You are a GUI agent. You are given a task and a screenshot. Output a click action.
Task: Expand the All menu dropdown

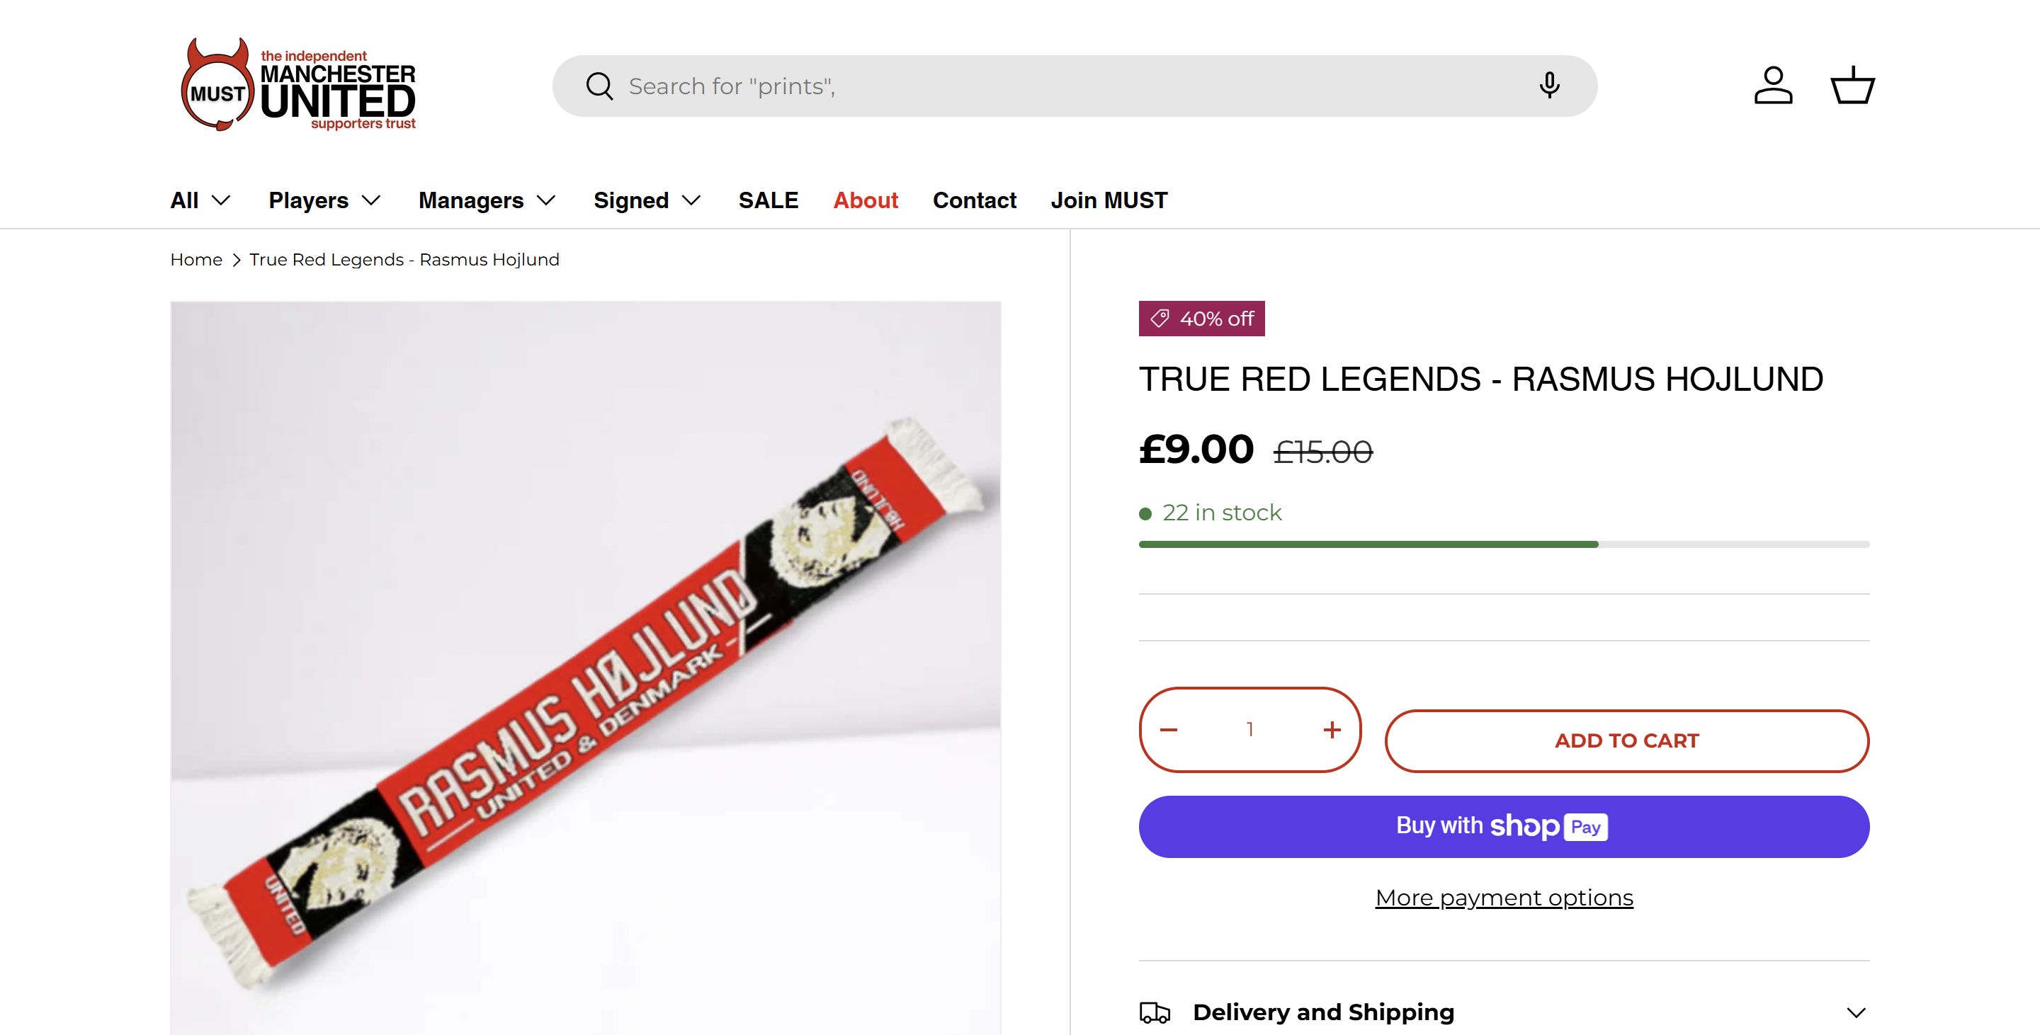point(200,200)
